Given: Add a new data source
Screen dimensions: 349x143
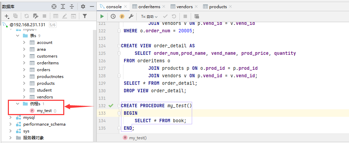Looking at the screenshot, I should coord(7,16).
